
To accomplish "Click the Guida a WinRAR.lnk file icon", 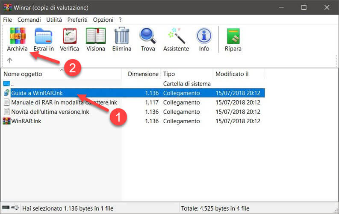I will coord(7,93).
